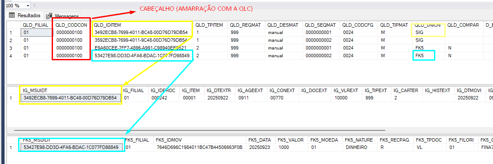Viewport: 493px width, 164px height.
Task: Select the IG_TIPEXT column header
Action: click(377, 90)
